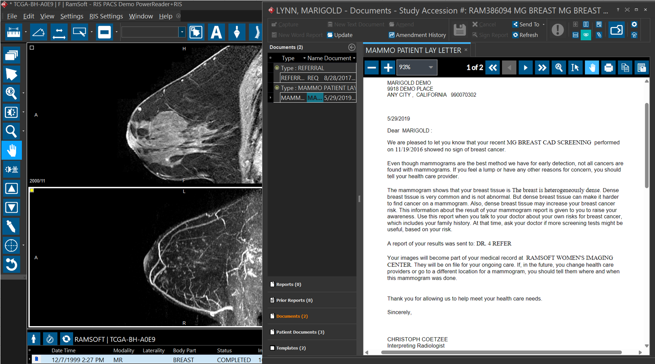This screenshot has width=655, height=364.
Task: Zoom in document with plus button
Action: (x=388, y=68)
